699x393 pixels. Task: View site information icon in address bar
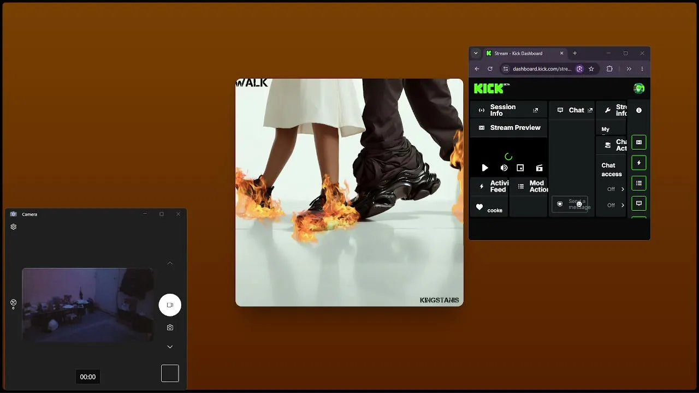[x=505, y=69]
